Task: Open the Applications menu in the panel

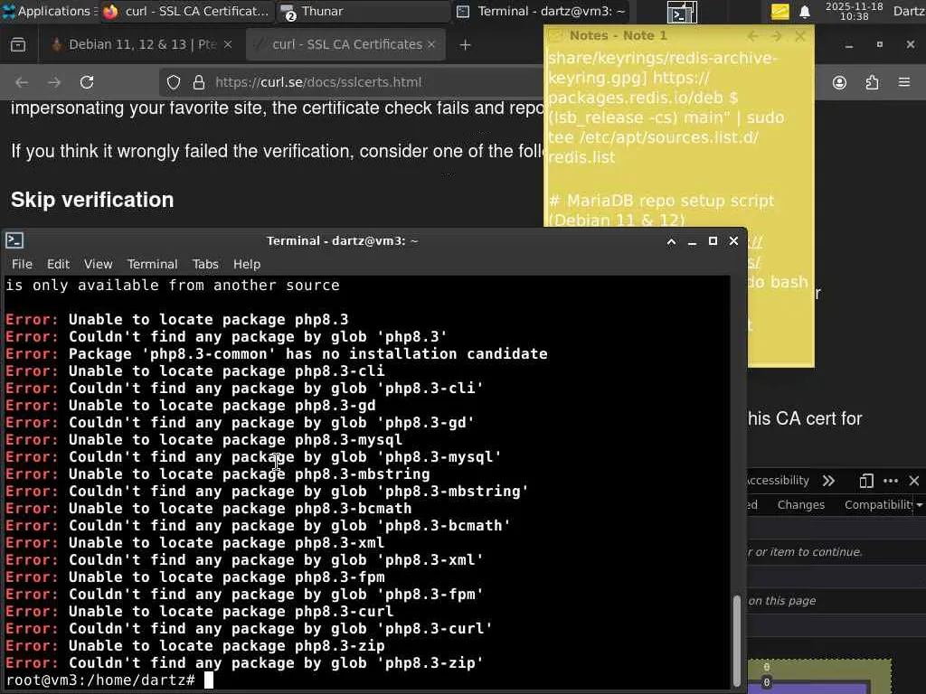Action: pos(49,11)
